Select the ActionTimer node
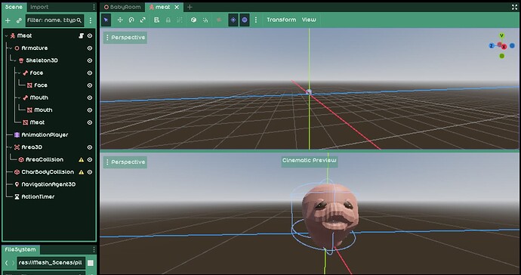The height and width of the screenshot is (275, 521). coord(38,196)
